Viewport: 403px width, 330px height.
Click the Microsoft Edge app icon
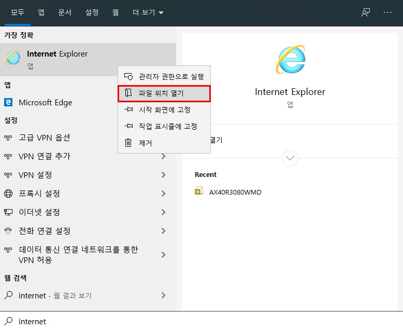point(8,102)
